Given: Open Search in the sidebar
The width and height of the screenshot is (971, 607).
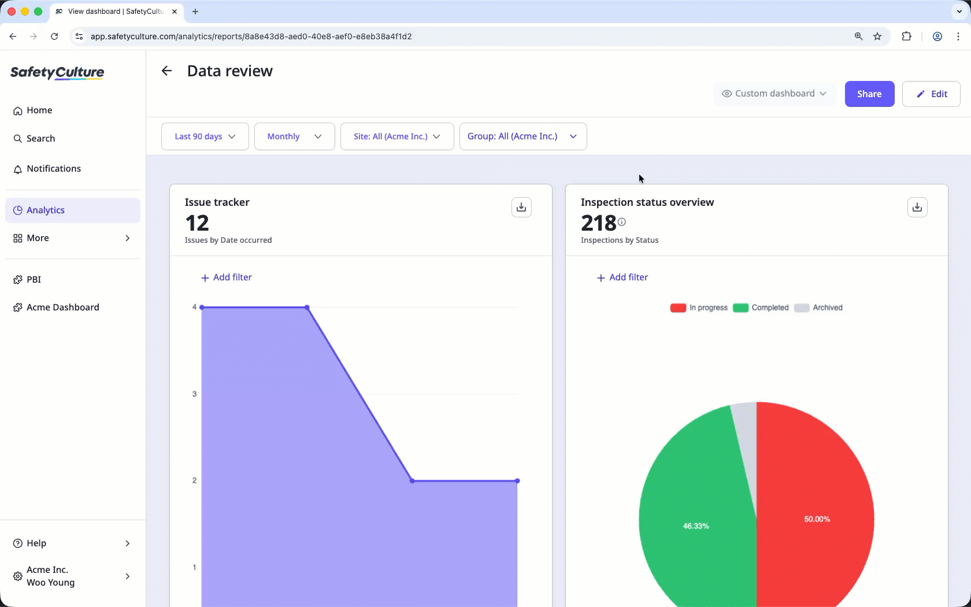Looking at the screenshot, I should (x=73, y=139).
